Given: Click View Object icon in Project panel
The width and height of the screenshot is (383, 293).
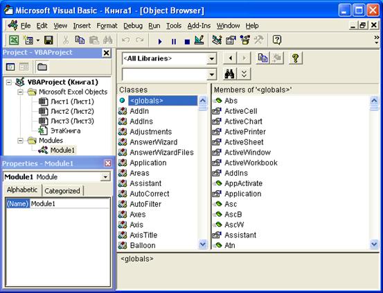Looking at the screenshot, I should pyautogui.click(x=24, y=67).
